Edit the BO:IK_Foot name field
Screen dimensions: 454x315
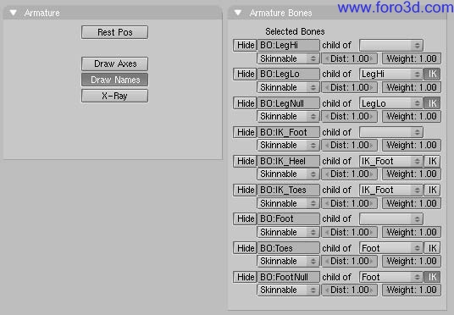(288, 132)
